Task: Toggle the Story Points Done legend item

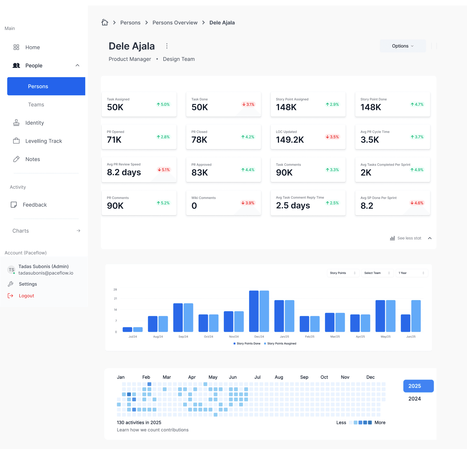Action: point(247,343)
